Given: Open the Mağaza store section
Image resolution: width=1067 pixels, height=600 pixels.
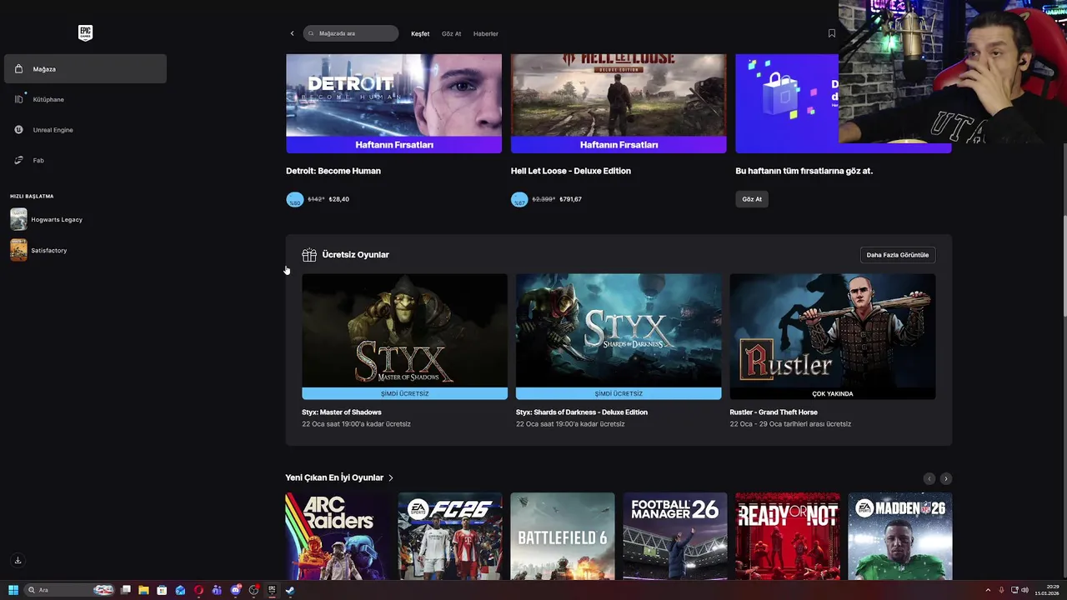Looking at the screenshot, I should (85, 69).
